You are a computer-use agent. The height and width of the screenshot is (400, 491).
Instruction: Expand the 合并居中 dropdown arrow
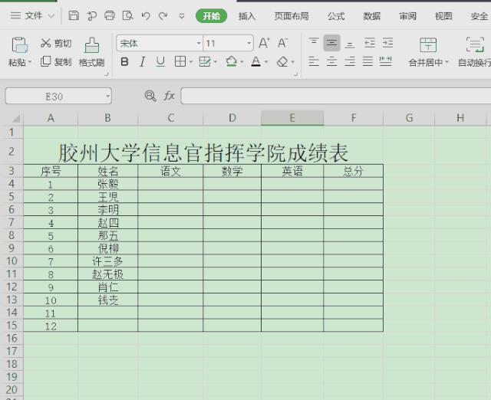(x=447, y=62)
